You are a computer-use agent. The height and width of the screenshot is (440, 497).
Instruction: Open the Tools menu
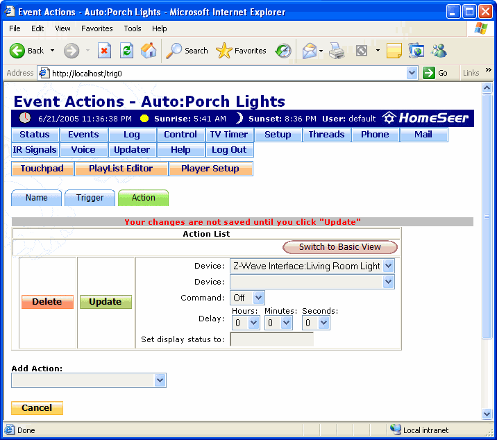(x=132, y=28)
